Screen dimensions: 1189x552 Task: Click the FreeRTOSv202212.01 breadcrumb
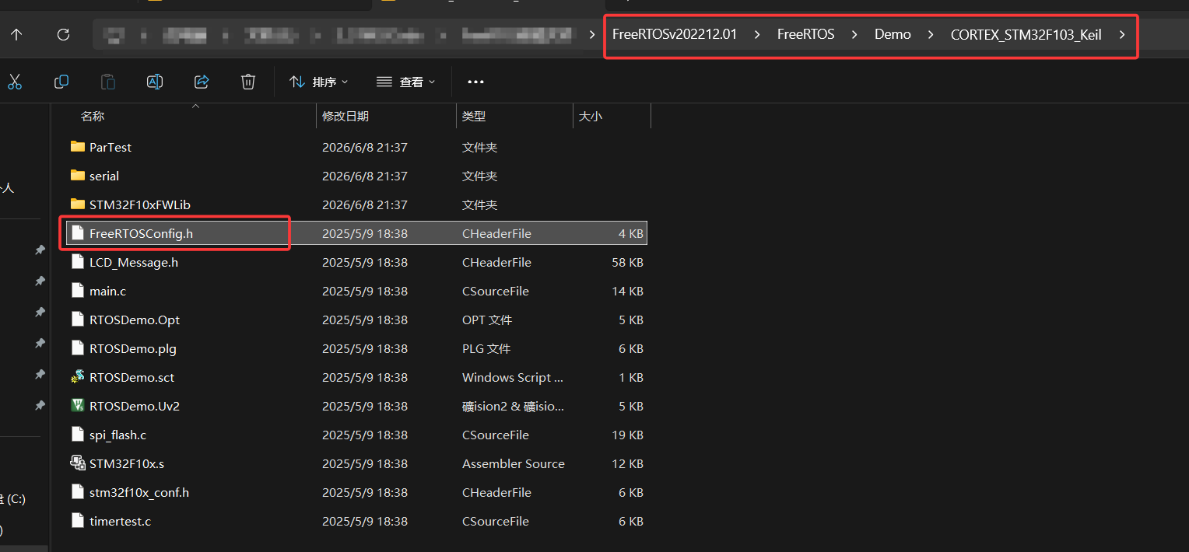[x=675, y=34]
